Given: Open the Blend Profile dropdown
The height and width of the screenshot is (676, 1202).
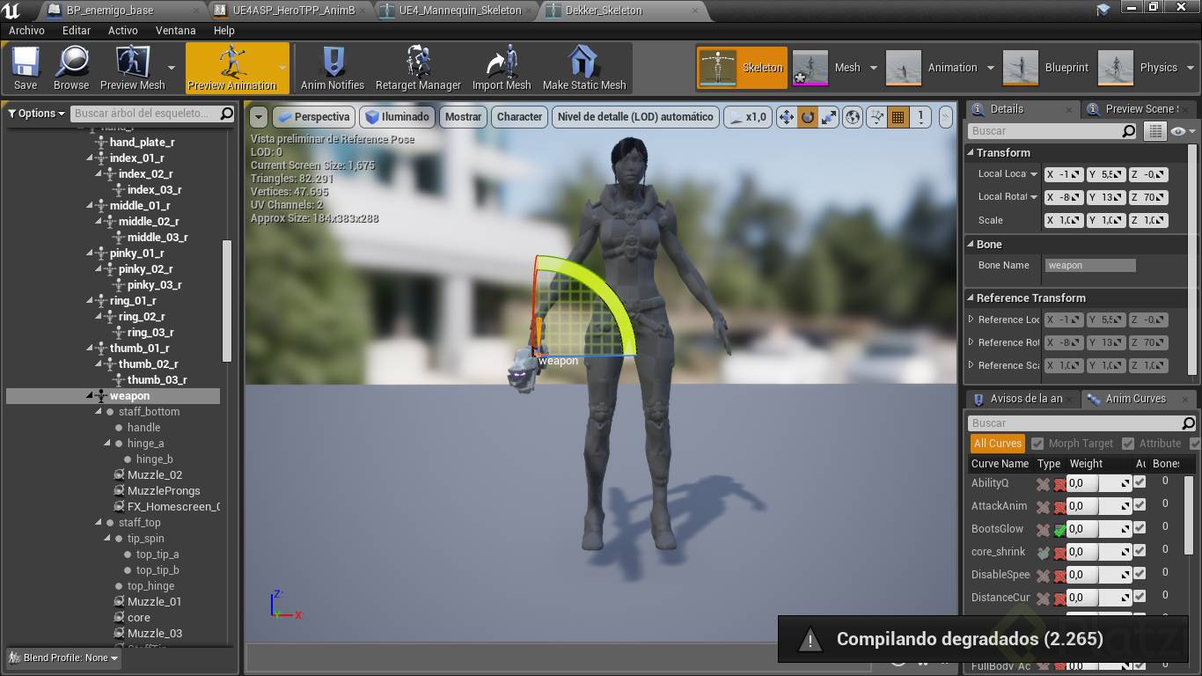Looking at the screenshot, I should click(62, 658).
